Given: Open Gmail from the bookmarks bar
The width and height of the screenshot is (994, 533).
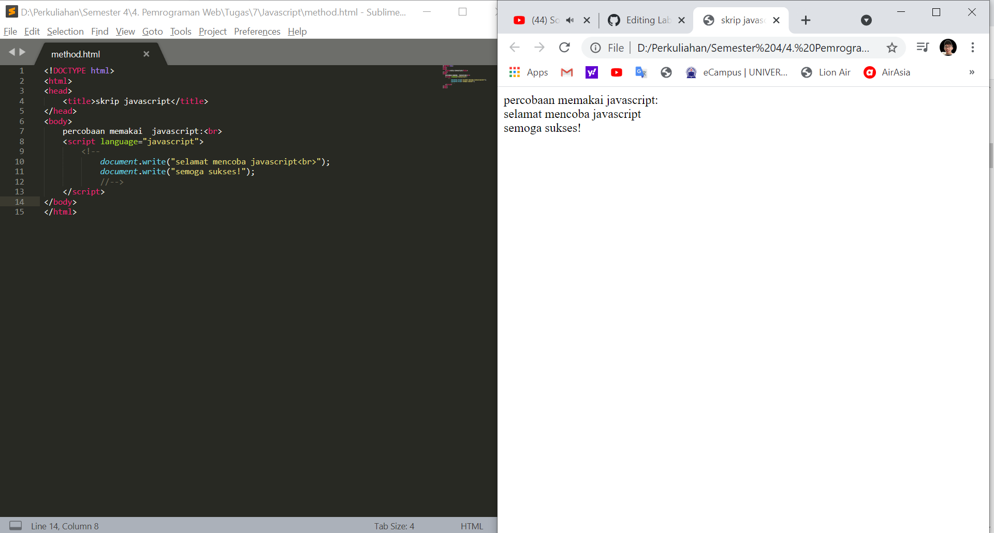Looking at the screenshot, I should point(566,72).
